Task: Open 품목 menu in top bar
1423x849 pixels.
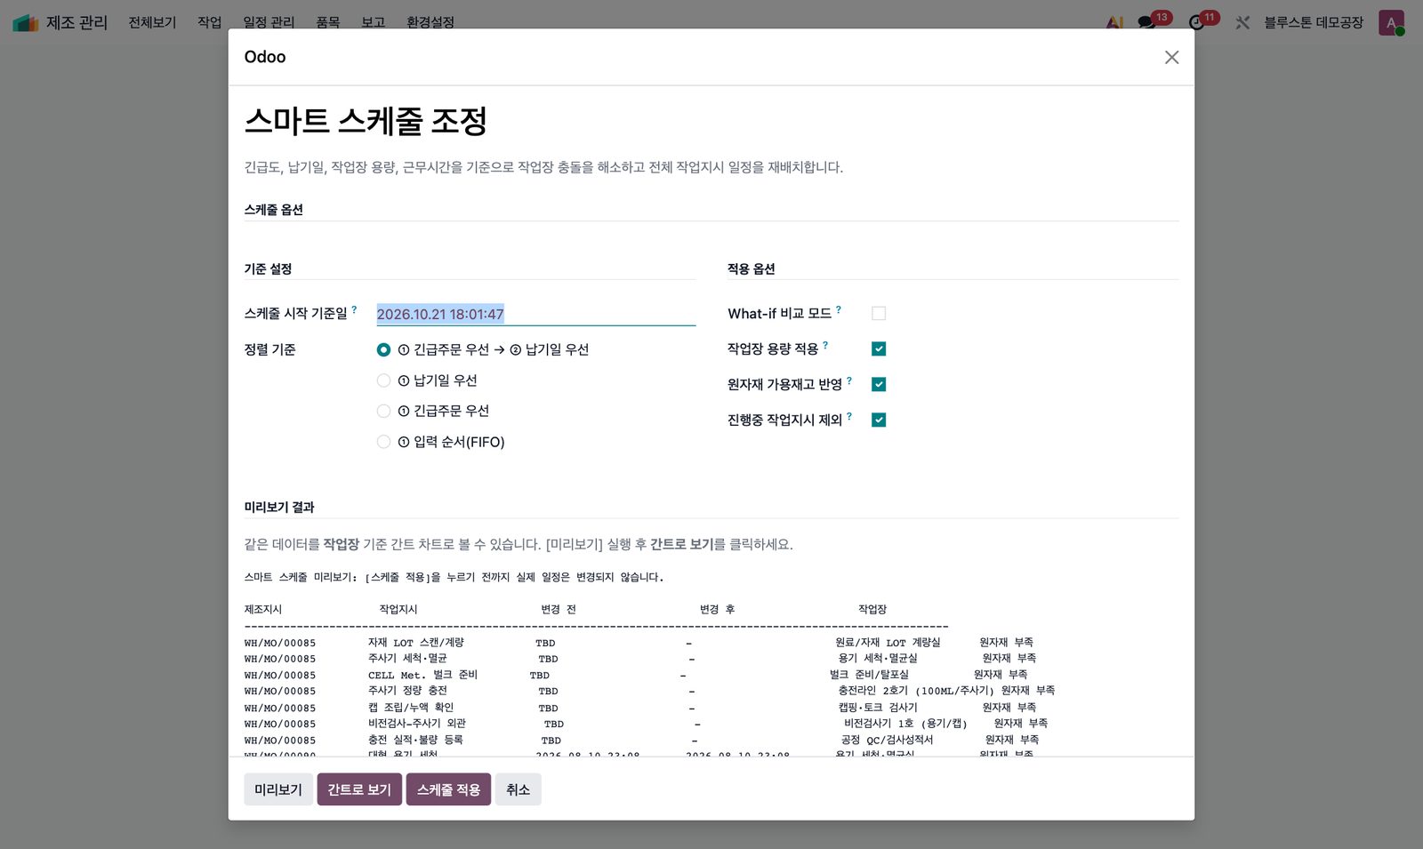Action: coord(328,22)
